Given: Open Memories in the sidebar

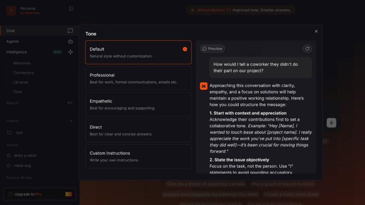Looking at the screenshot, I should pyautogui.click(x=22, y=63).
